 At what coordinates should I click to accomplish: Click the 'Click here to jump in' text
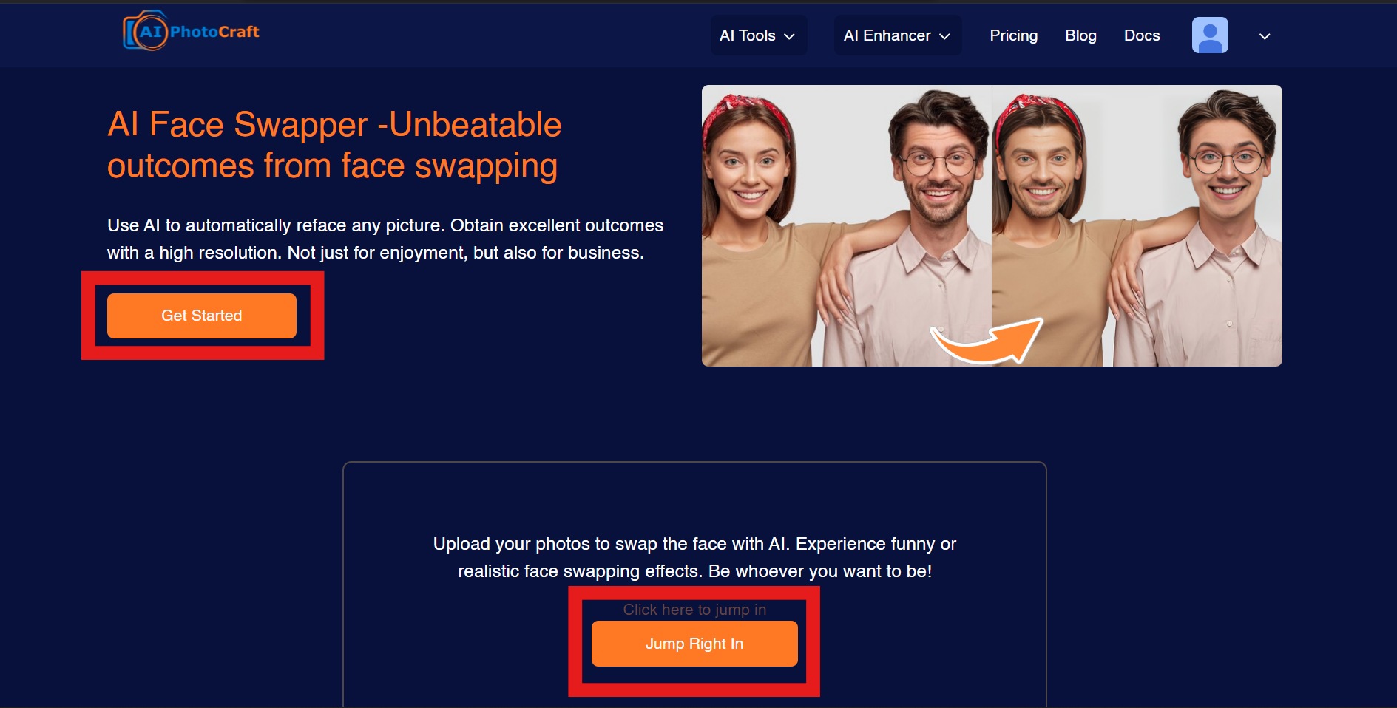point(694,610)
